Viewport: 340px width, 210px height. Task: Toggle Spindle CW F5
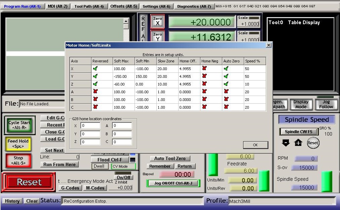(x=299, y=132)
